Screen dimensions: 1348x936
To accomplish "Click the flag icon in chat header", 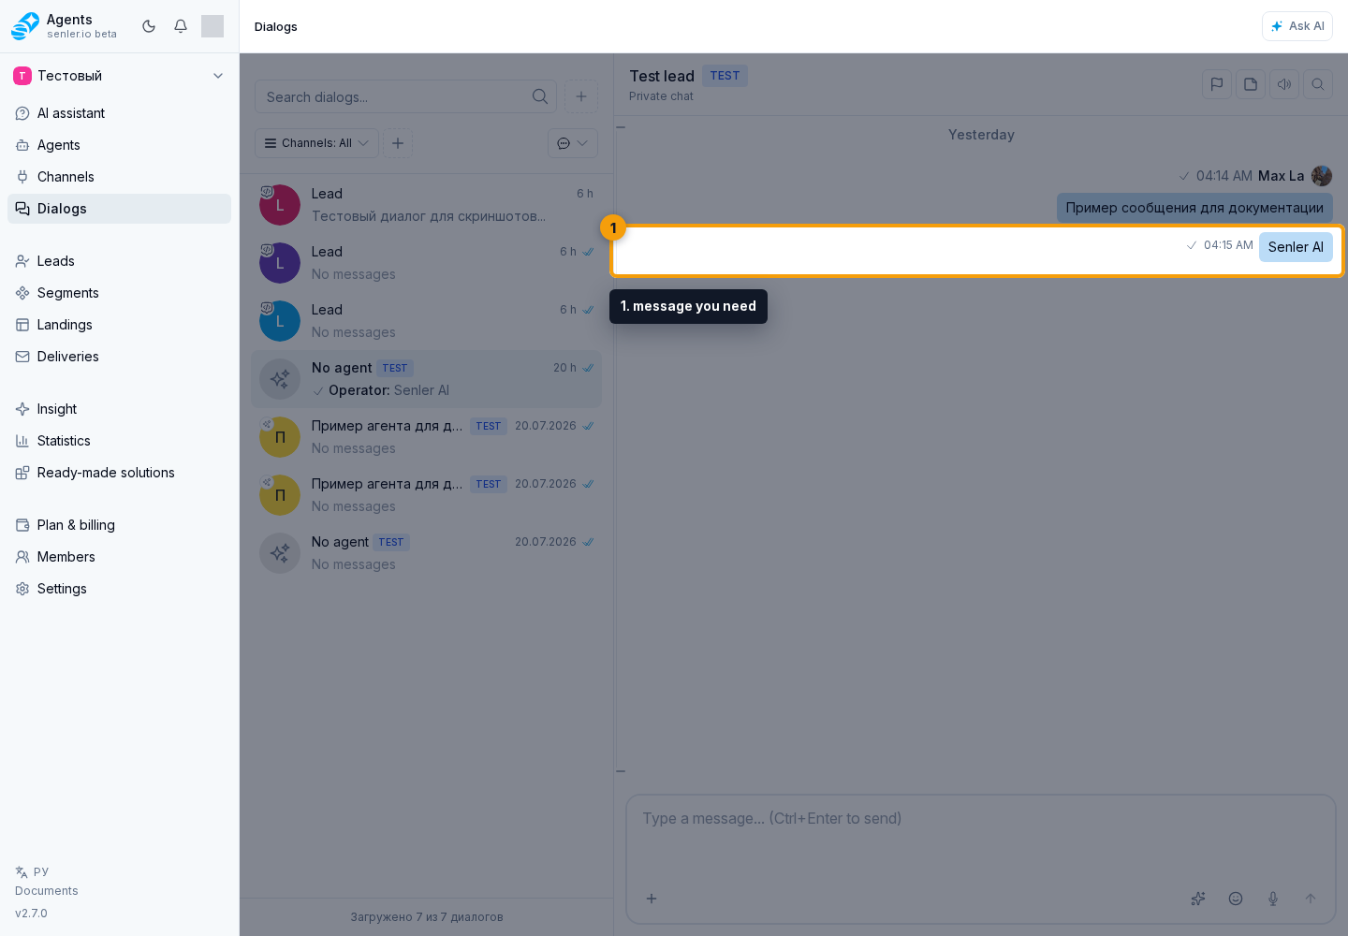I will (x=1217, y=84).
